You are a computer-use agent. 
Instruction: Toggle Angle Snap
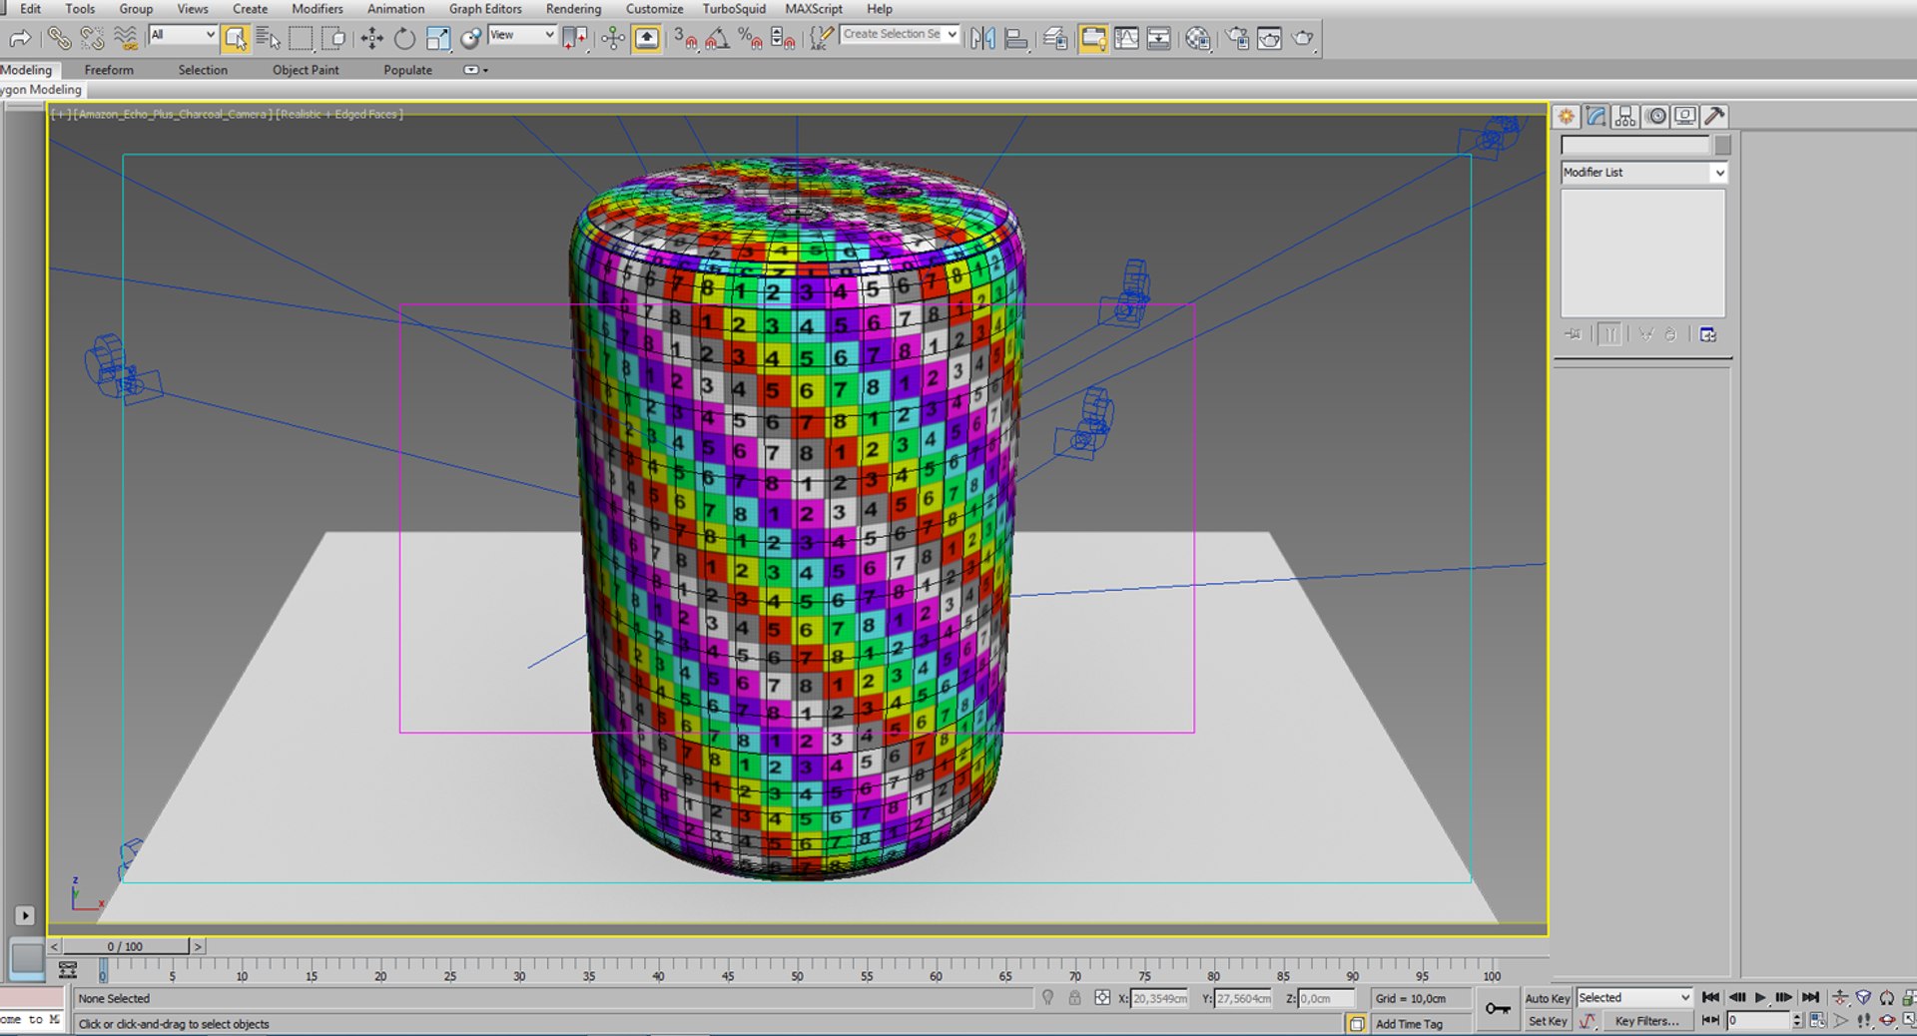pos(717,38)
